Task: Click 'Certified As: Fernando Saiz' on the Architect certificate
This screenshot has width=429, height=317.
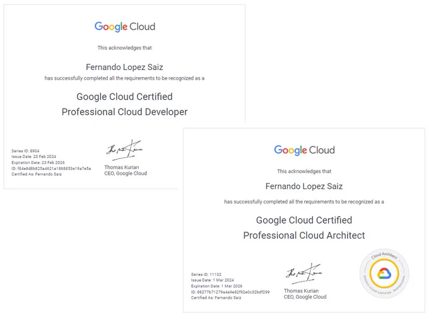Action: click(216, 298)
